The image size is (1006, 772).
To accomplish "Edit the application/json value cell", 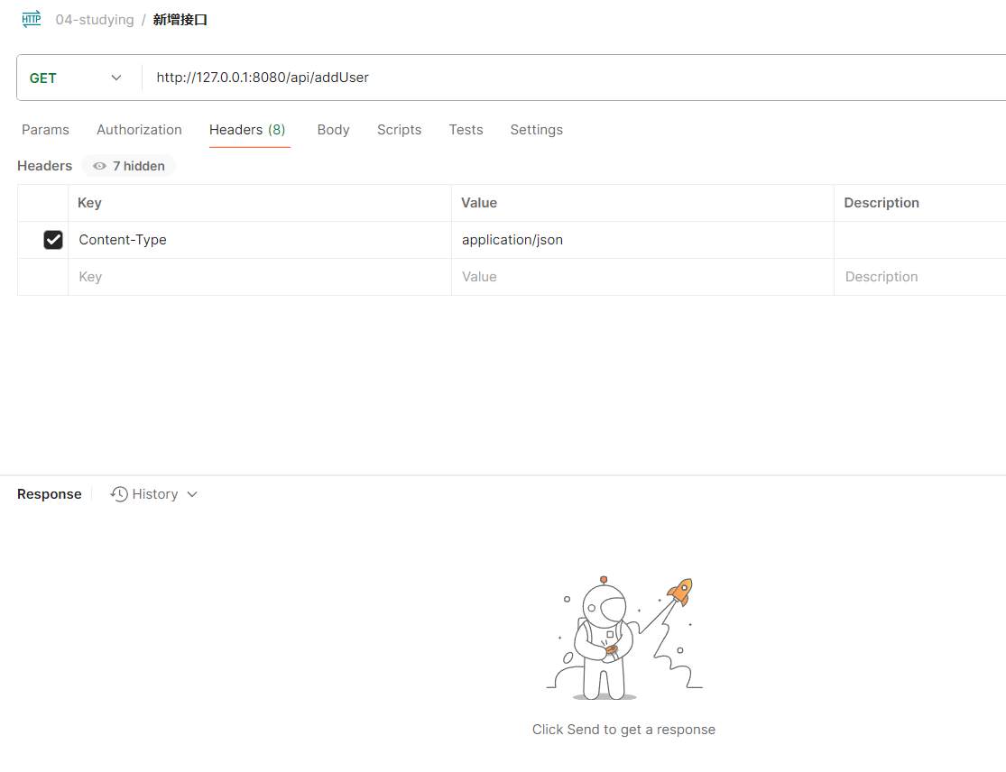I will [643, 240].
